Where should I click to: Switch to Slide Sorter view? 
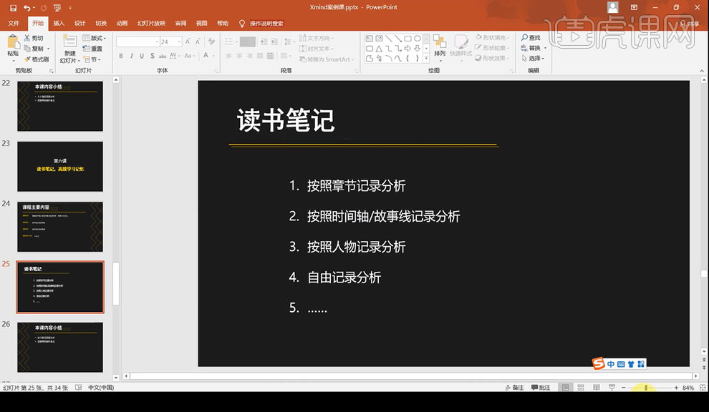point(579,386)
